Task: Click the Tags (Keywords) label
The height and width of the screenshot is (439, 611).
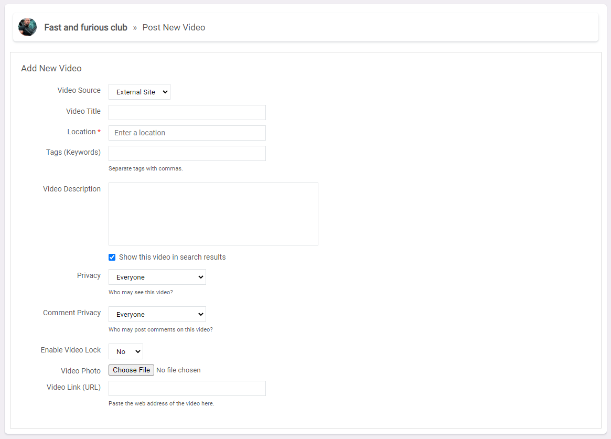Action: [x=73, y=152]
